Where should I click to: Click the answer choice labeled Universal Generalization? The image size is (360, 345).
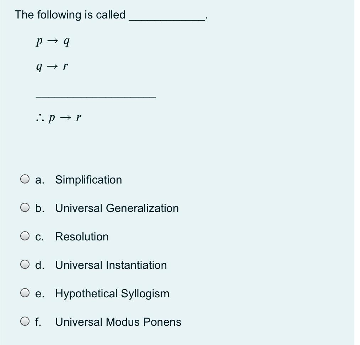click(117, 208)
